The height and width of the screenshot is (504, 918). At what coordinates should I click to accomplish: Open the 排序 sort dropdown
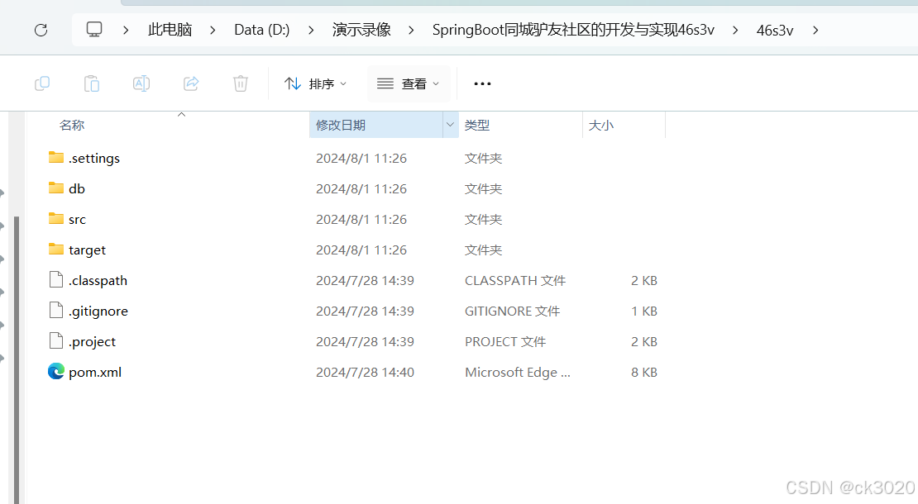click(x=316, y=83)
